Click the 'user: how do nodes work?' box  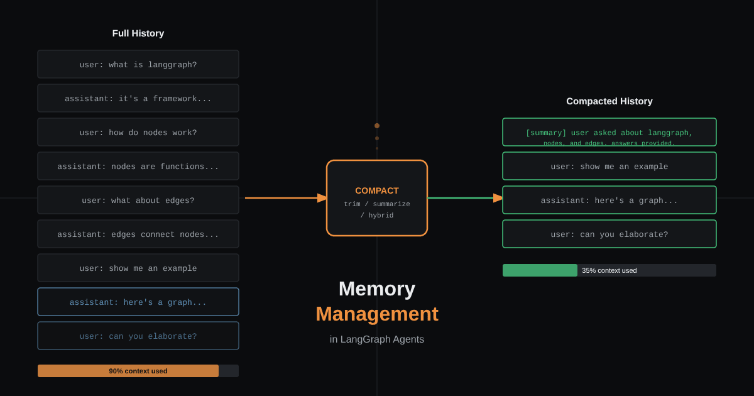138,132
